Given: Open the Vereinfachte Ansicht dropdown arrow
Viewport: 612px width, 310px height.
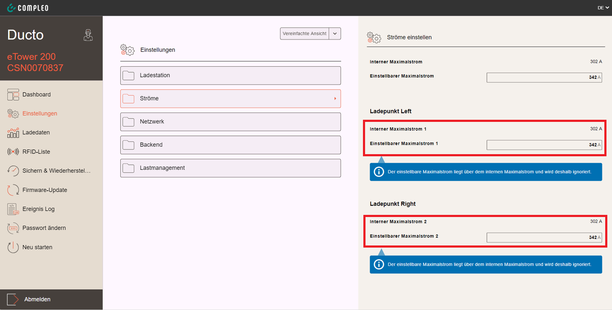Looking at the screenshot, I should coord(335,34).
